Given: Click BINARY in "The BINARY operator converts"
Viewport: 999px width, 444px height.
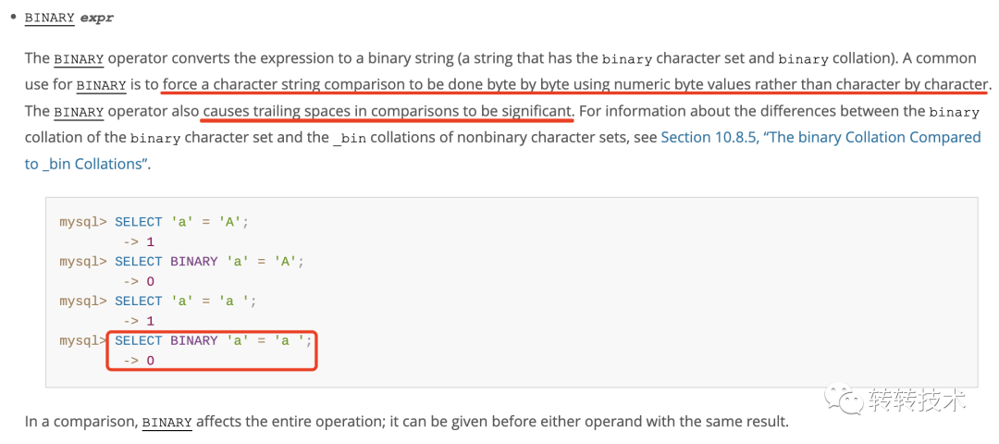Looking at the screenshot, I should [x=79, y=58].
